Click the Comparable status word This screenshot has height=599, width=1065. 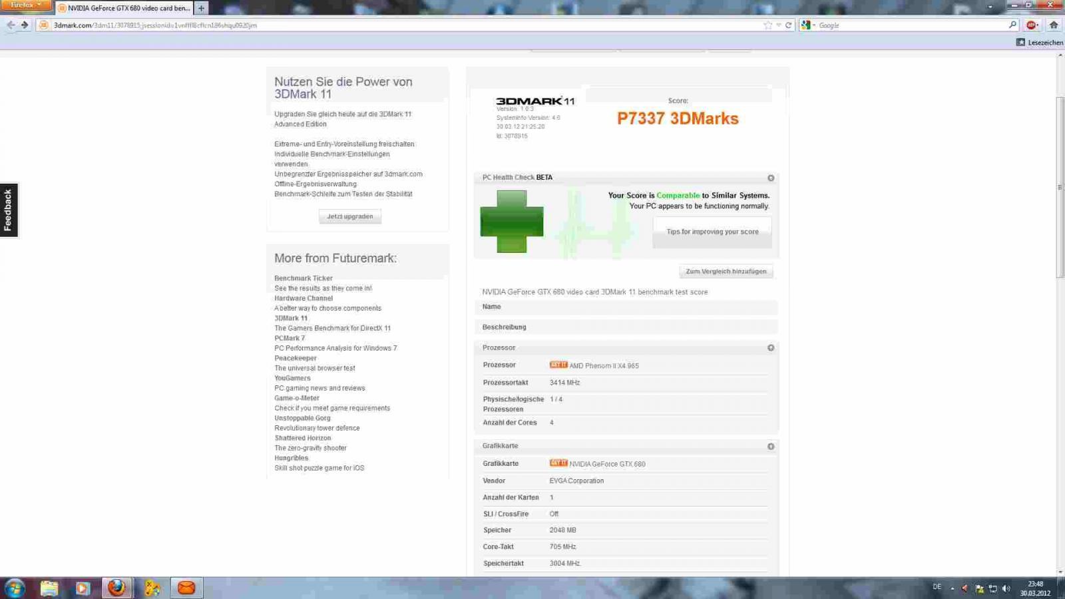(678, 196)
